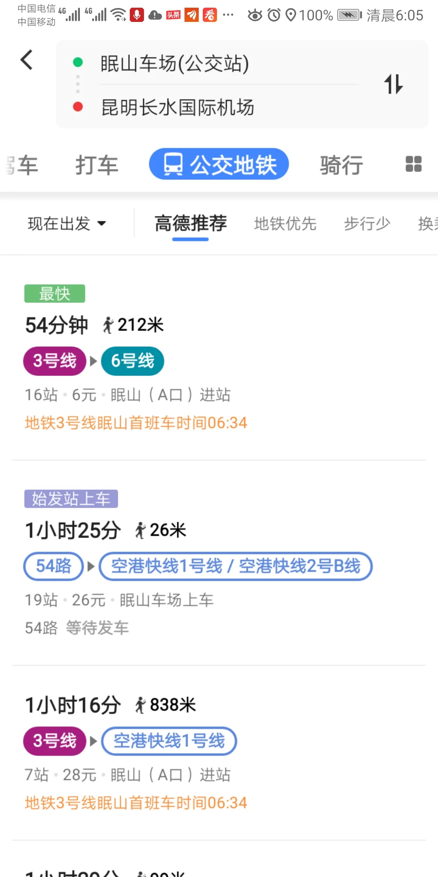Select the 步行少 less-walking option

[x=366, y=224]
